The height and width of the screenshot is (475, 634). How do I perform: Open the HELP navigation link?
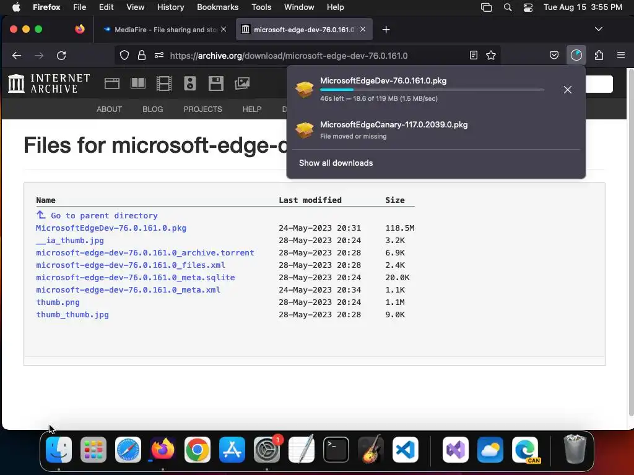(x=252, y=109)
